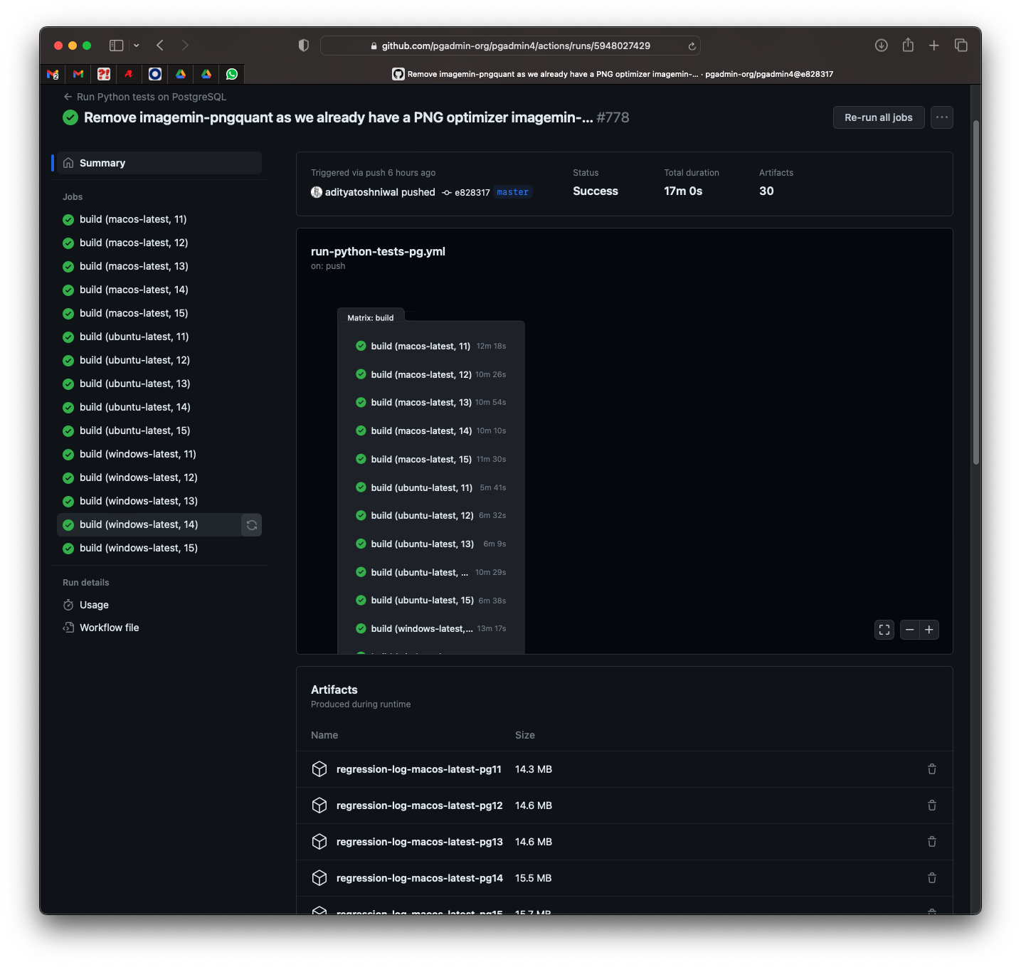Open the e828317 commit link

[x=472, y=192]
